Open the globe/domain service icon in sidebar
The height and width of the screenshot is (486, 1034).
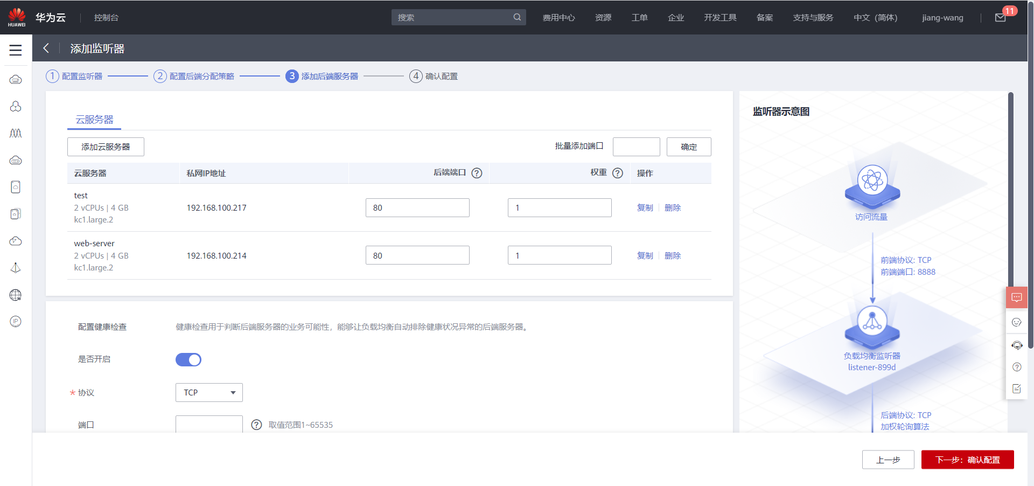16,295
